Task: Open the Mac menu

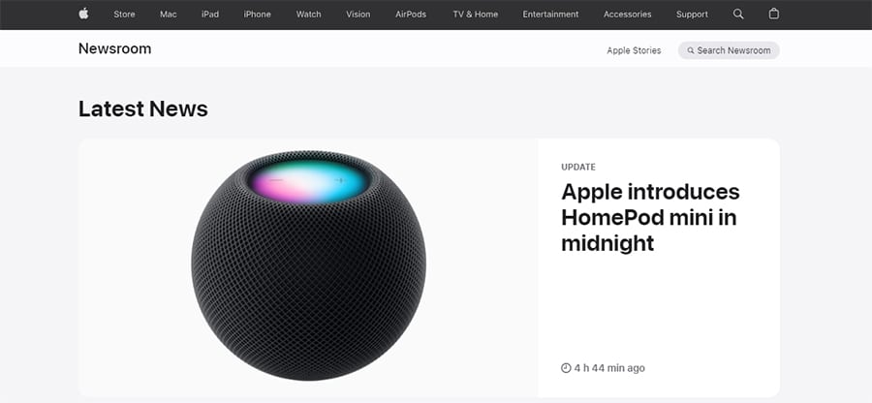Action: (x=168, y=15)
